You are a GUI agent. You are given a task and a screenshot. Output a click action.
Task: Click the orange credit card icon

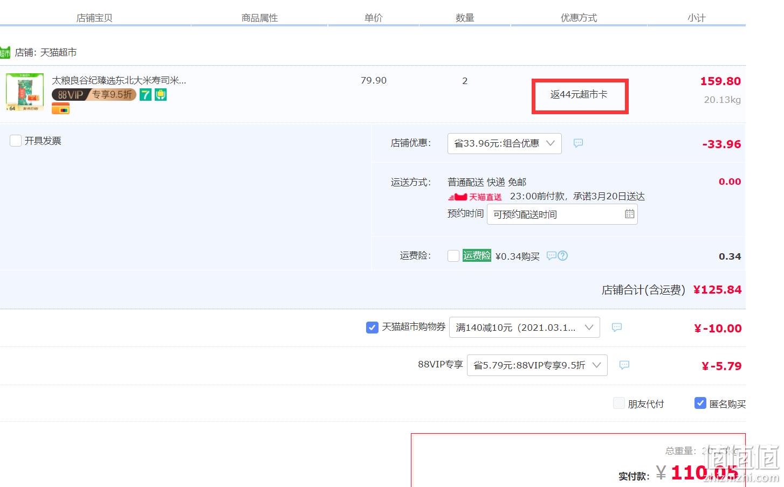point(60,109)
